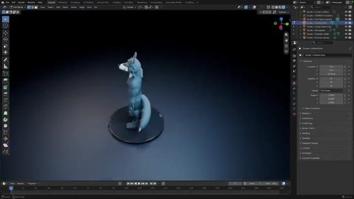Activate the Move tool

[x=6, y=33]
